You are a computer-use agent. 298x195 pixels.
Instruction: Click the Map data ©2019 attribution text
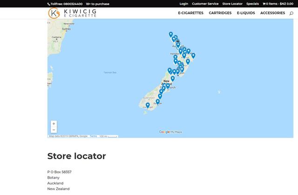(x=68, y=136)
